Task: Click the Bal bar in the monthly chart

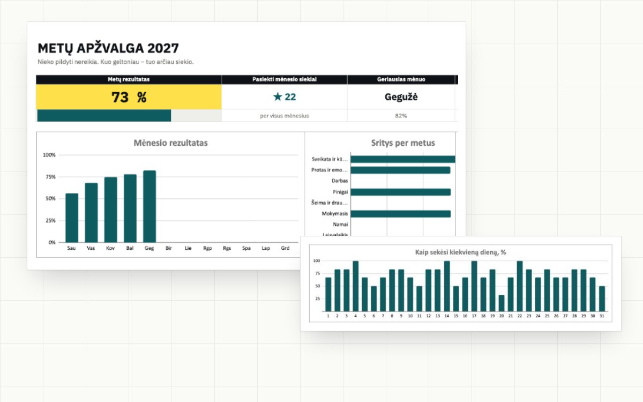Action: (130, 209)
